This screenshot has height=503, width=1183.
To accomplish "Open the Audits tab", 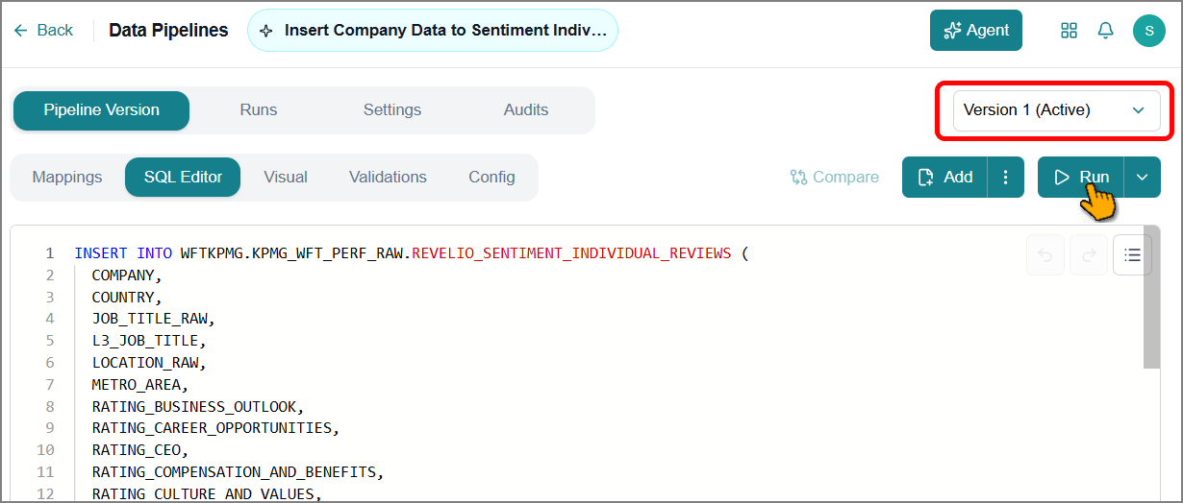I will [x=526, y=110].
